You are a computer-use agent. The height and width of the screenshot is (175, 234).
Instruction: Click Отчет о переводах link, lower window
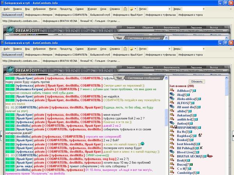click(189, 70)
